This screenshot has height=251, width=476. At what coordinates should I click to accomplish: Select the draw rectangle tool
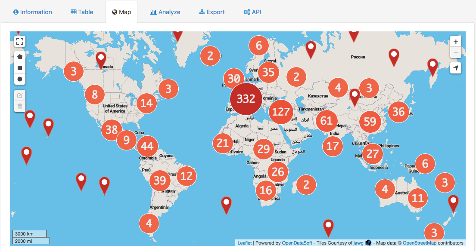click(20, 68)
